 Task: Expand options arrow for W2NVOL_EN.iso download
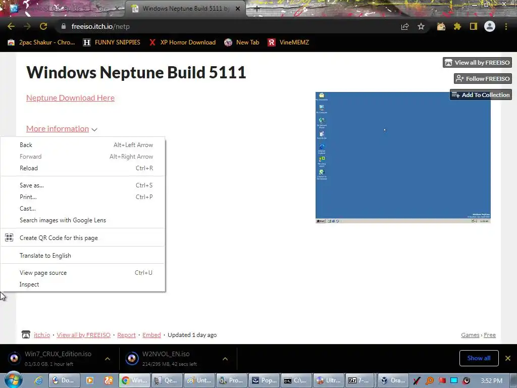tap(225, 359)
